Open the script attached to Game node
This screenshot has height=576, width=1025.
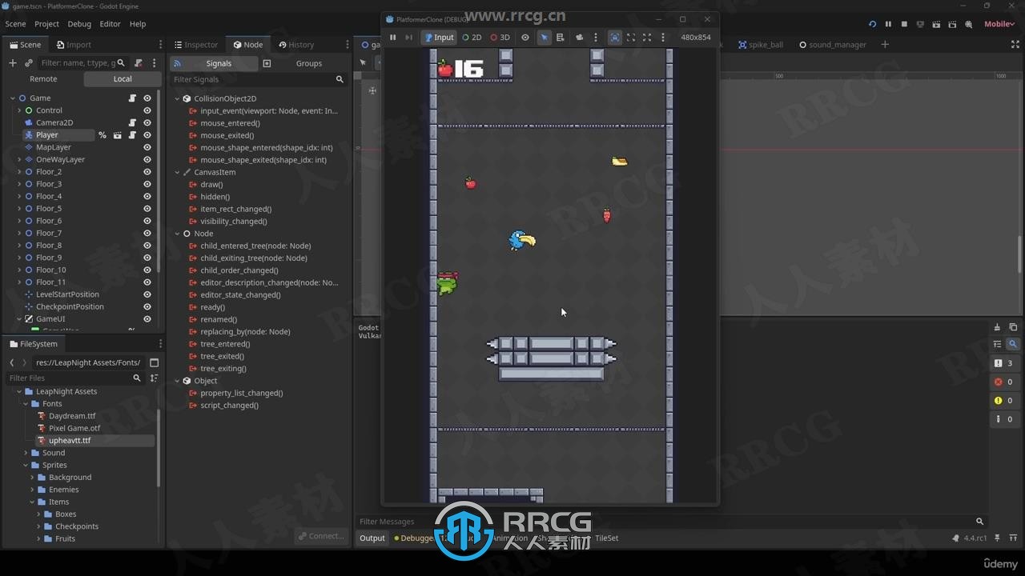[x=132, y=98]
